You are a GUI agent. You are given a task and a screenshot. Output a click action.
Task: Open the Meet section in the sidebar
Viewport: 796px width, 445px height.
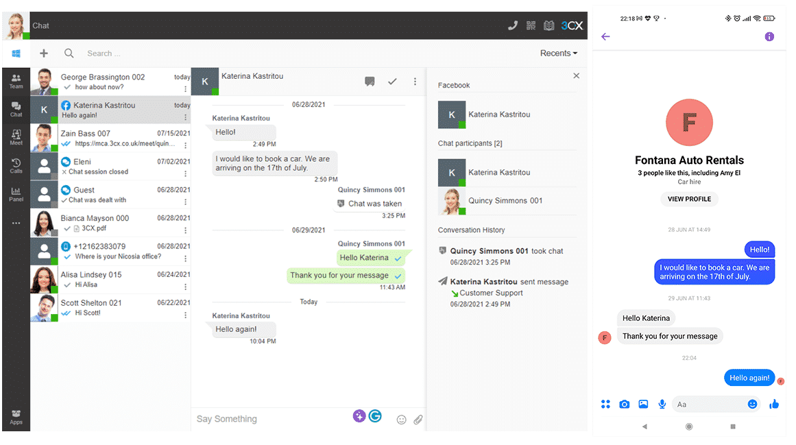[16, 137]
